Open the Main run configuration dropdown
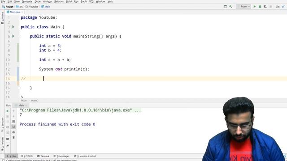Image resolution: width=287 pixels, height=161 pixels. point(244,7)
